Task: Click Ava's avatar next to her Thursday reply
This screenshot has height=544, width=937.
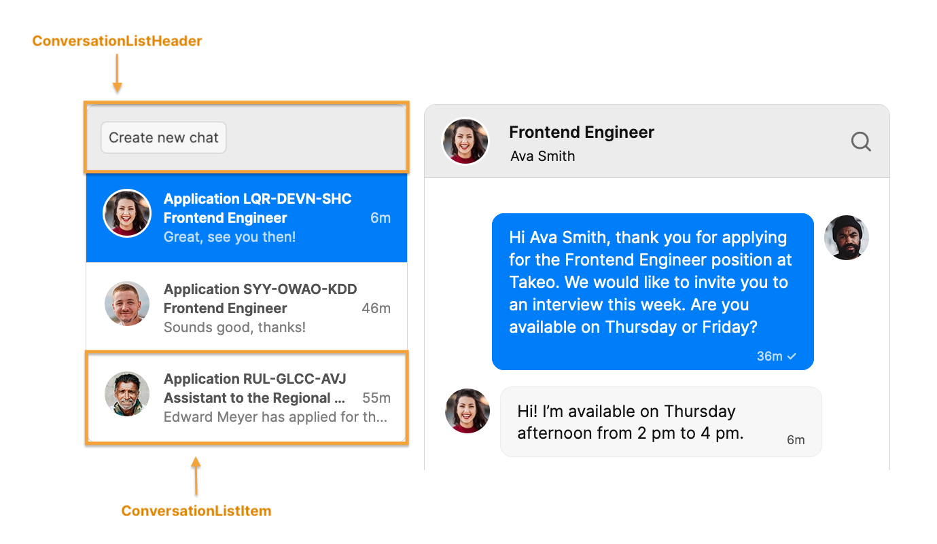Action: (x=467, y=411)
